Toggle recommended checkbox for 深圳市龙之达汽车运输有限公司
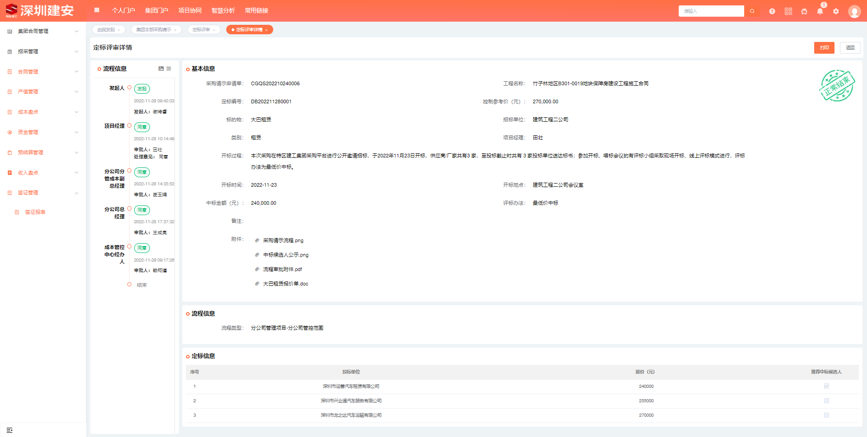Viewport: 867px width, 437px height. pyautogui.click(x=826, y=415)
